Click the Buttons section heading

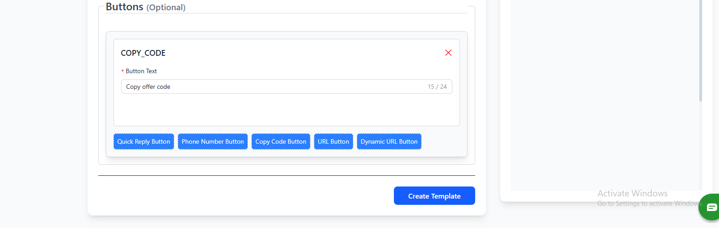click(x=125, y=7)
